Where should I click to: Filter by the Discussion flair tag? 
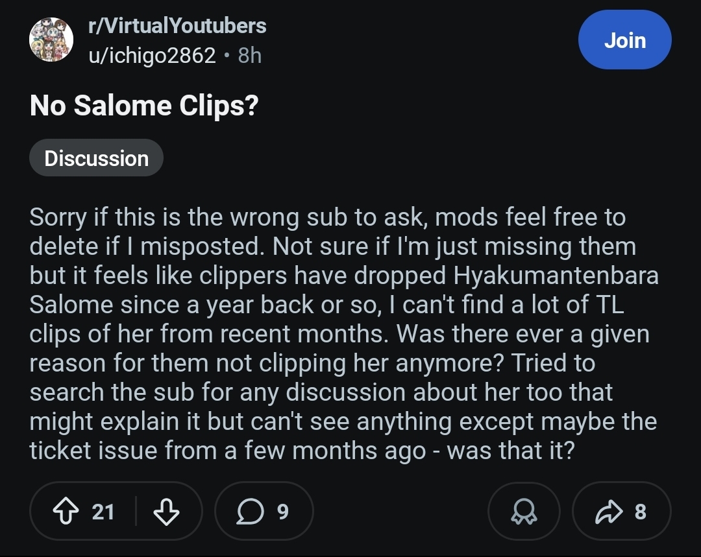coord(96,158)
